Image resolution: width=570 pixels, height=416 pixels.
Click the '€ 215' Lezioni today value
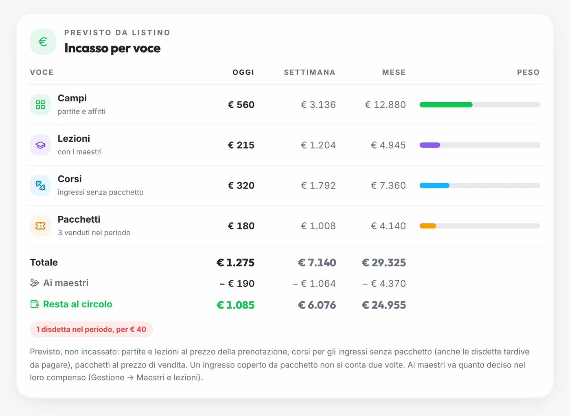241,145
